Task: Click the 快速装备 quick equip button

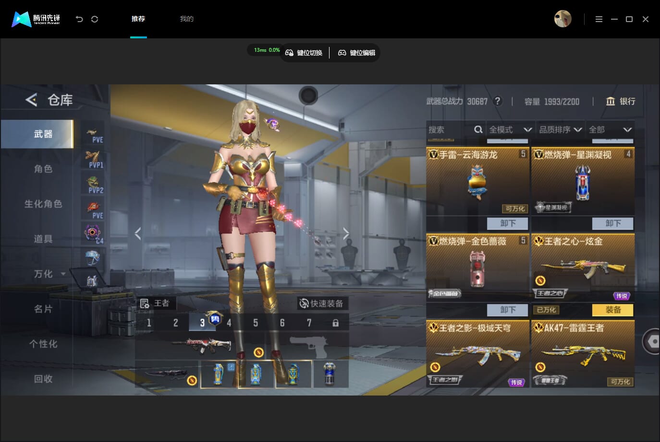Action: tap(322, 303)
